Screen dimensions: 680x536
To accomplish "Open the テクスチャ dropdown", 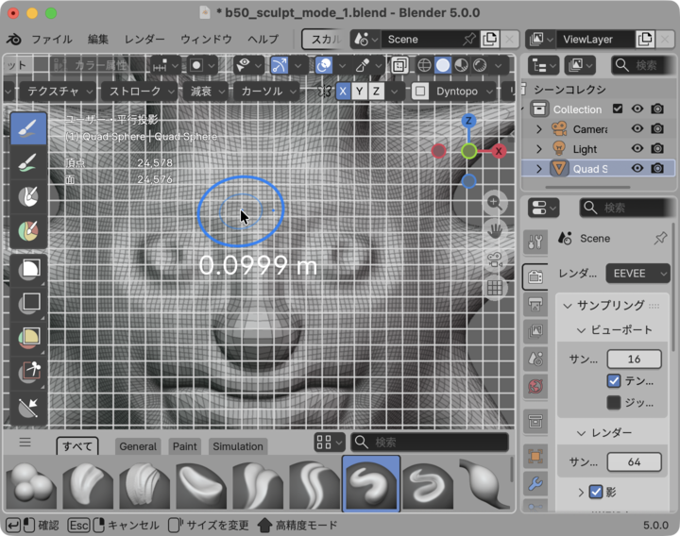I will 58,92.
